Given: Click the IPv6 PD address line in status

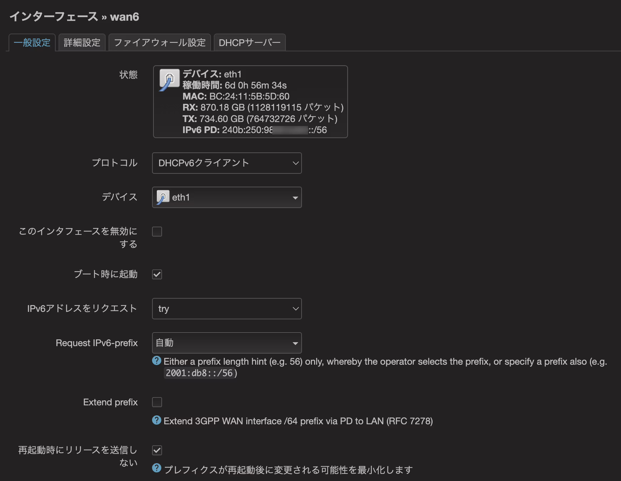Looking at the screenshot, I should pos(254,130).
